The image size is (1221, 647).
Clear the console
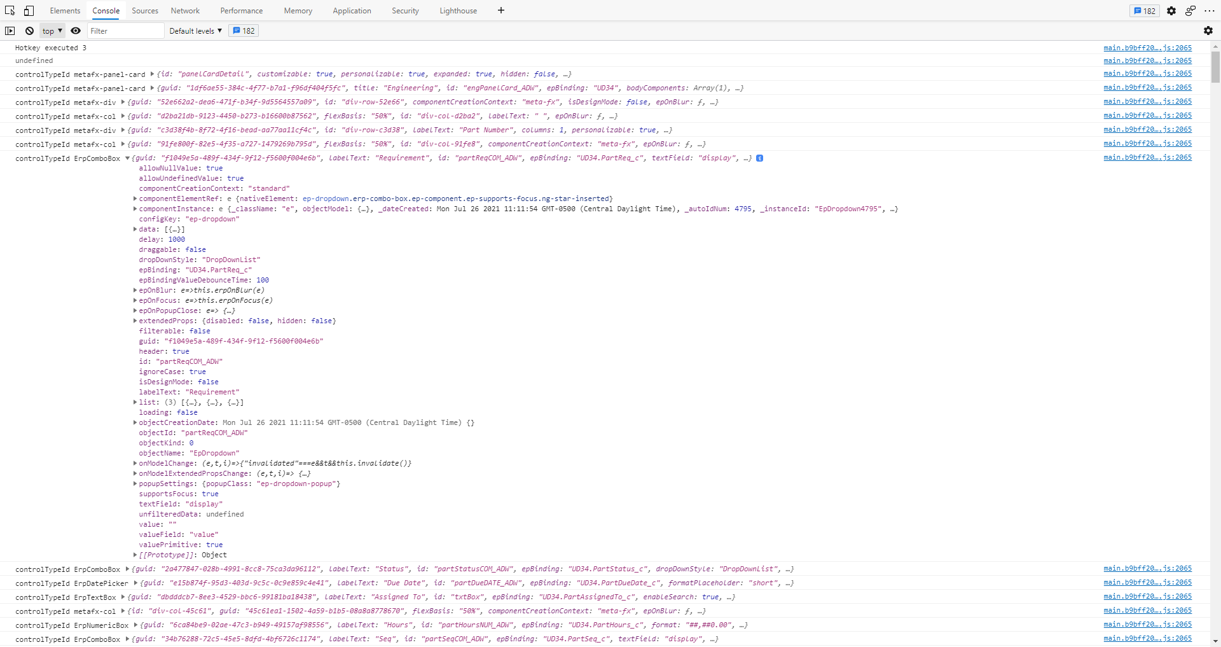29,31
